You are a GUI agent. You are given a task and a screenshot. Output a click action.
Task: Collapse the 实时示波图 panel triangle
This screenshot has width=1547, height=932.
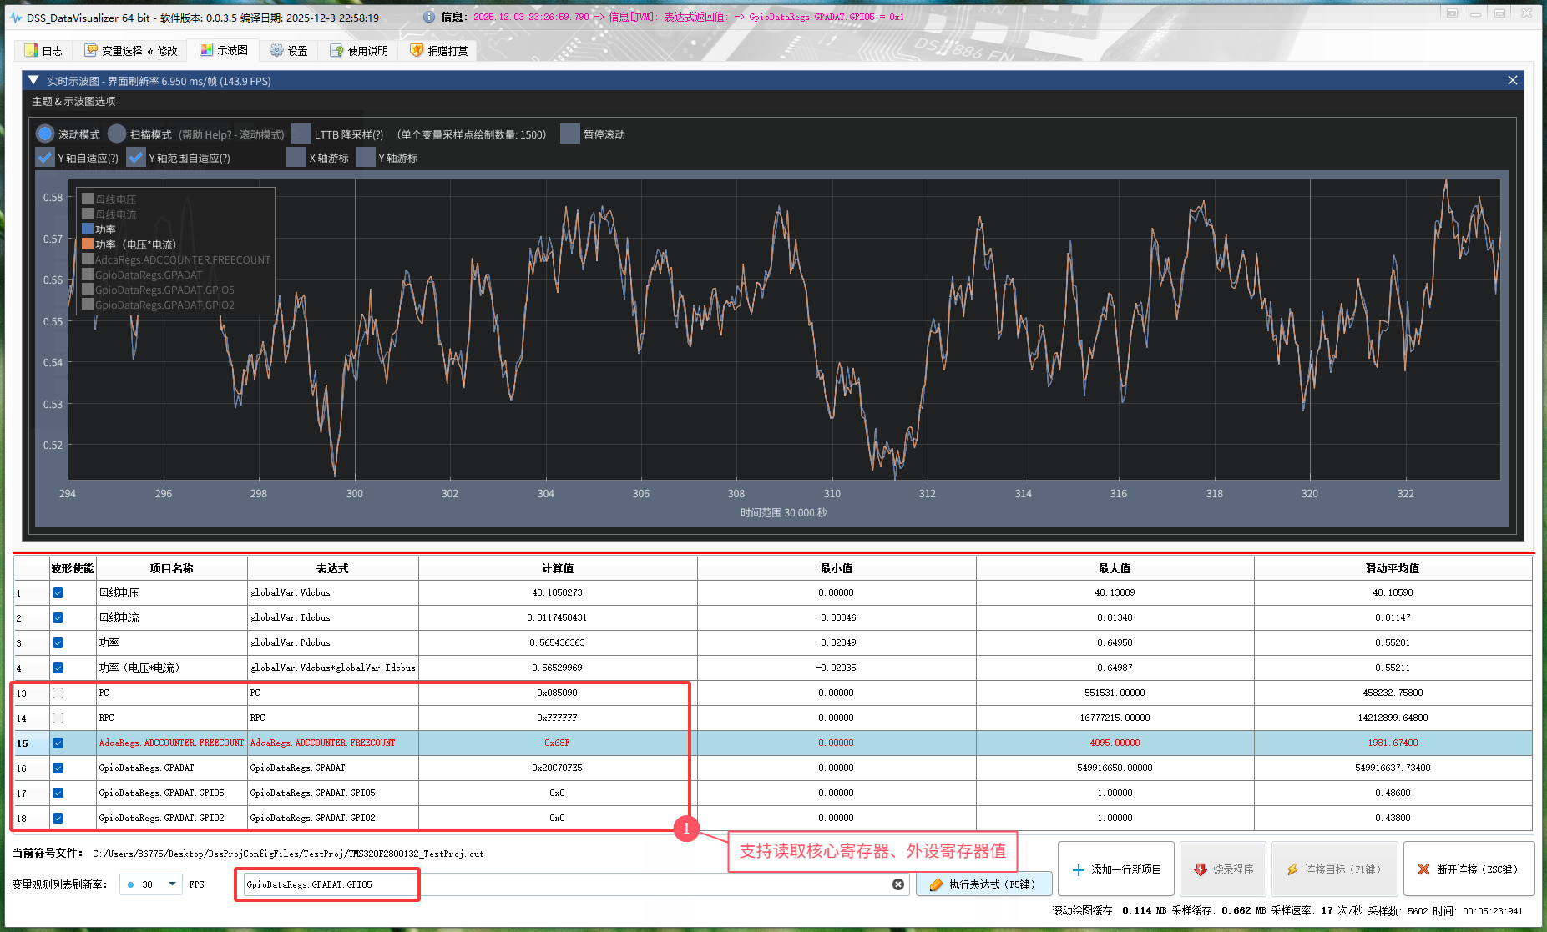33,81
